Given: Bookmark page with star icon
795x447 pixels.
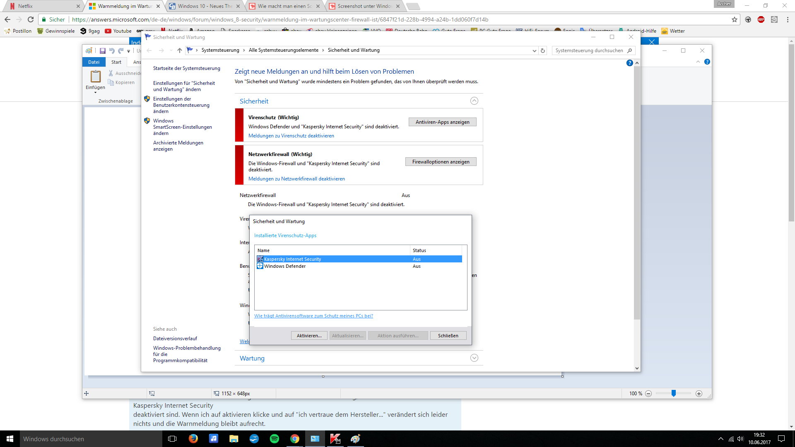Looking at the screenshot, I should [x=734, y=19].
